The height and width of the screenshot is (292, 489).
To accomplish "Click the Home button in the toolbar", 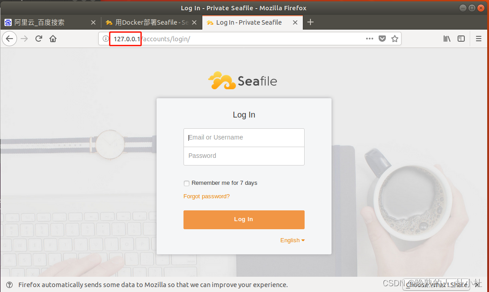I will click(53, 39).
